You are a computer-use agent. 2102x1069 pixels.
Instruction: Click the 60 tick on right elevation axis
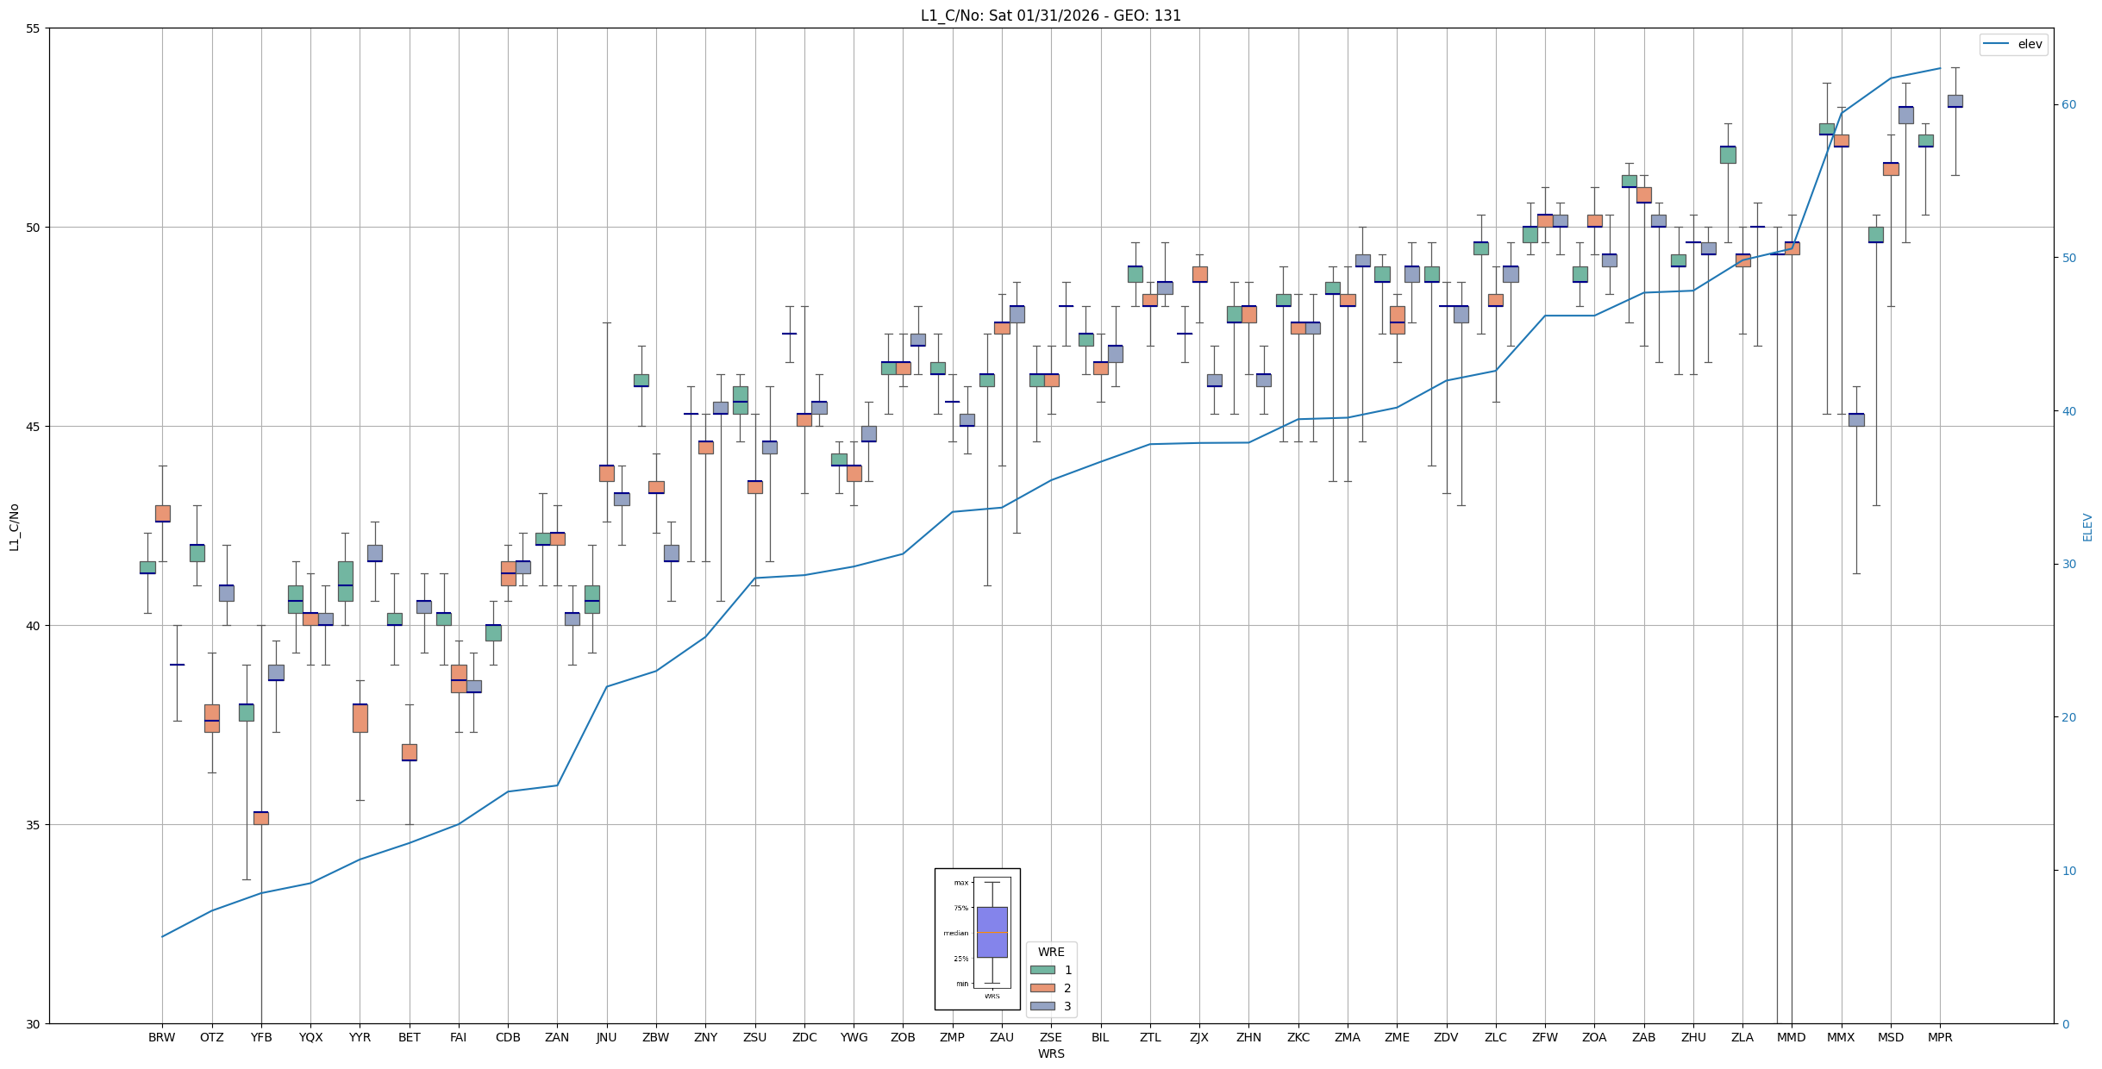tap(2068, 105)
